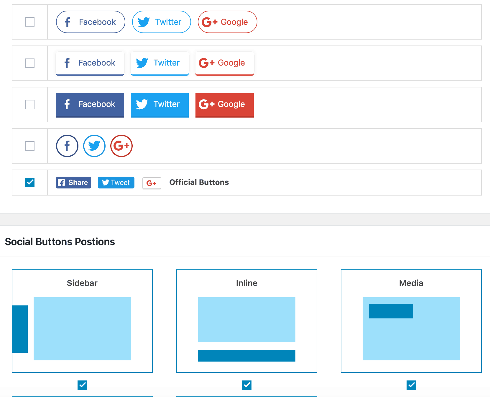Click the circular Google+ icon button
The height and width of the screenshot is (397, 490).
pyautogui.click(x=121, y=146)
